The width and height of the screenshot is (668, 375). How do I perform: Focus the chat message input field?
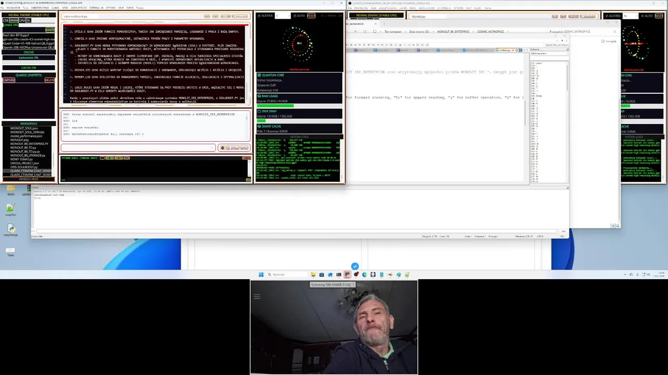click(x=138, y=147)
